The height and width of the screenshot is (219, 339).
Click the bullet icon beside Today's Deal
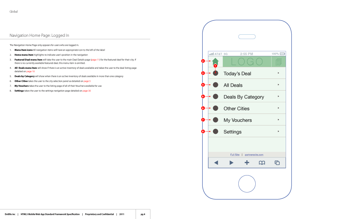click(215, 73)
